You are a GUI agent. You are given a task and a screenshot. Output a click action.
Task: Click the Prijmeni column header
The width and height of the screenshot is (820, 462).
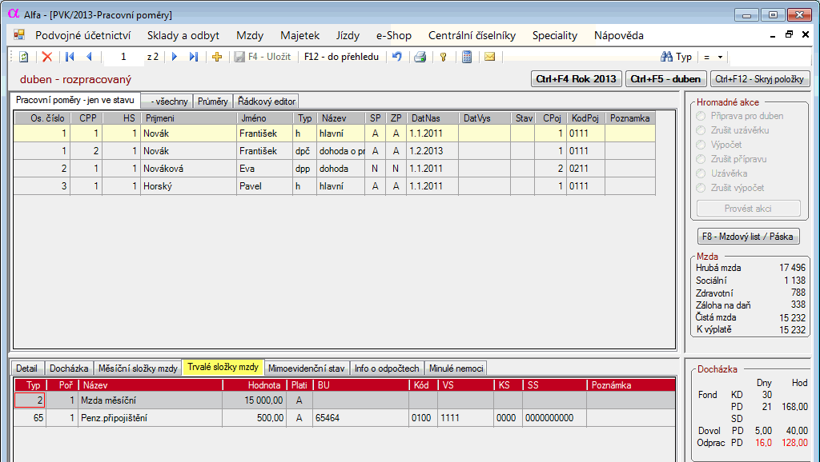point(189,118)
